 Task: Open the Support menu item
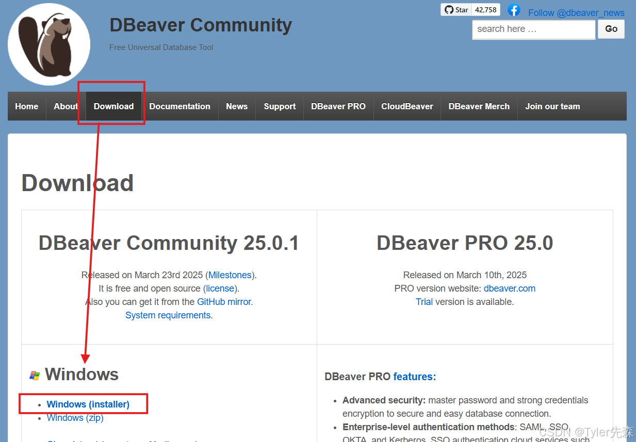pos(280,106)
